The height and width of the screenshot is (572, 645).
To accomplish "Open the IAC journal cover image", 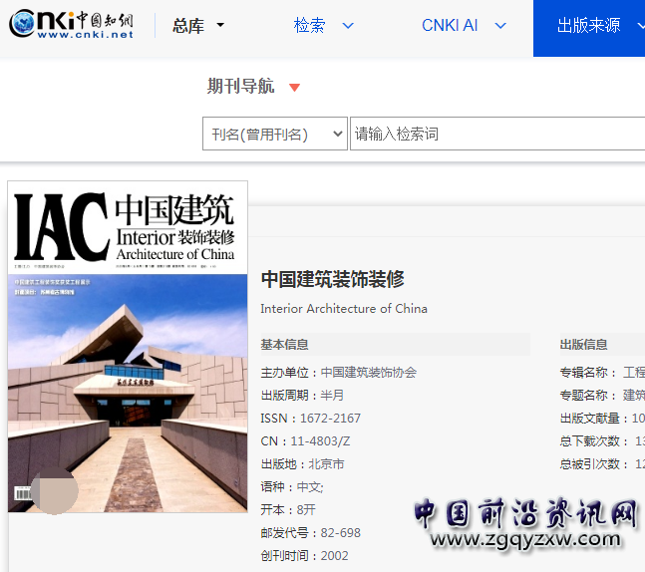I will [128, 346].
